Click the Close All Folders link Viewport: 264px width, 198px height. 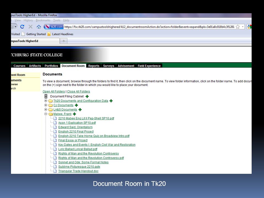(78, 91)
